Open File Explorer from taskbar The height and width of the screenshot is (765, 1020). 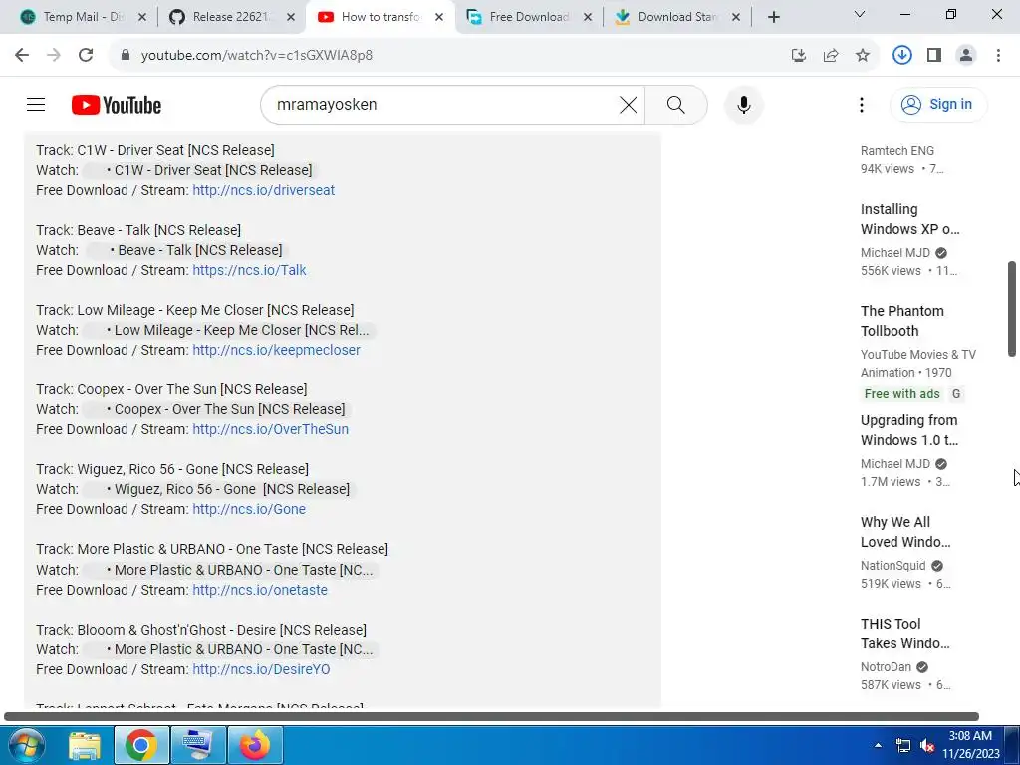coord(85,745)
